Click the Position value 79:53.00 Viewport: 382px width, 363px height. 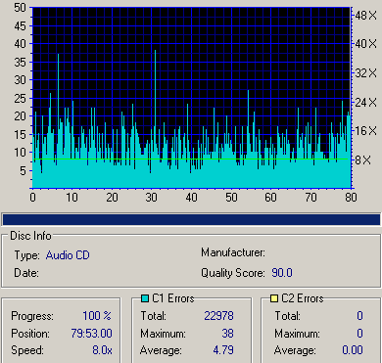click(x=91, y=334)
